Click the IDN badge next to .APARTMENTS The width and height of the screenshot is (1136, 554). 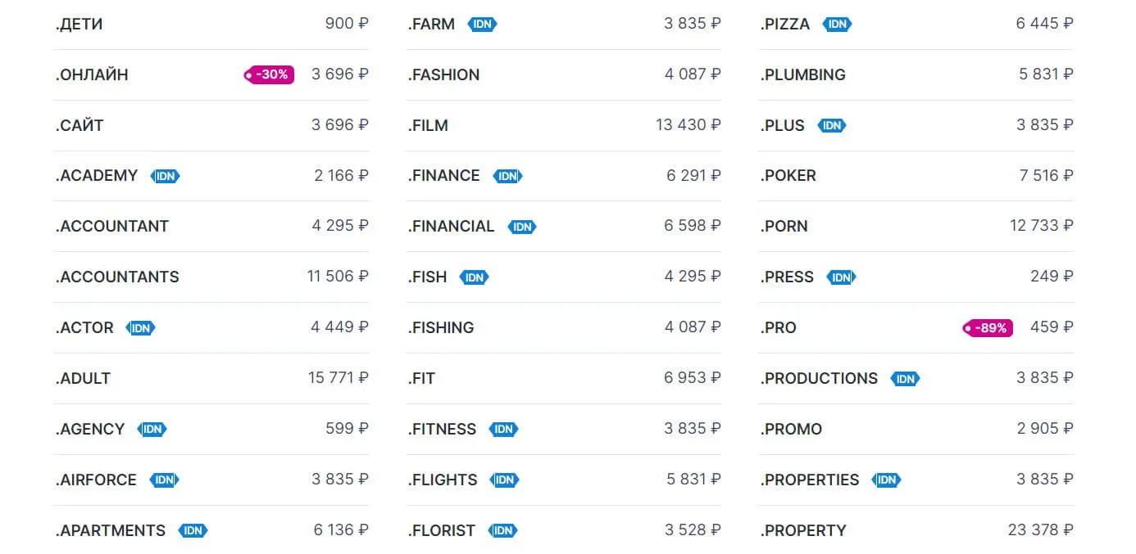coord(193,530)
